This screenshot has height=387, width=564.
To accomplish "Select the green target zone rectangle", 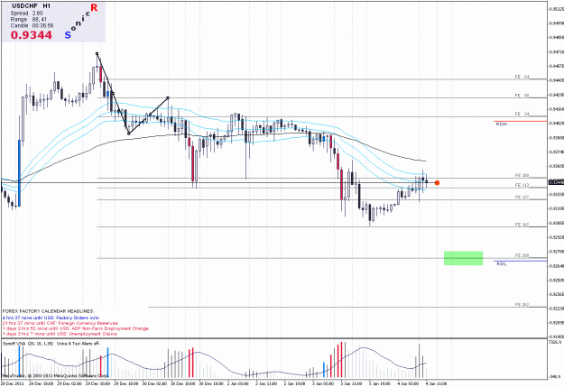I will pos(463,258).
